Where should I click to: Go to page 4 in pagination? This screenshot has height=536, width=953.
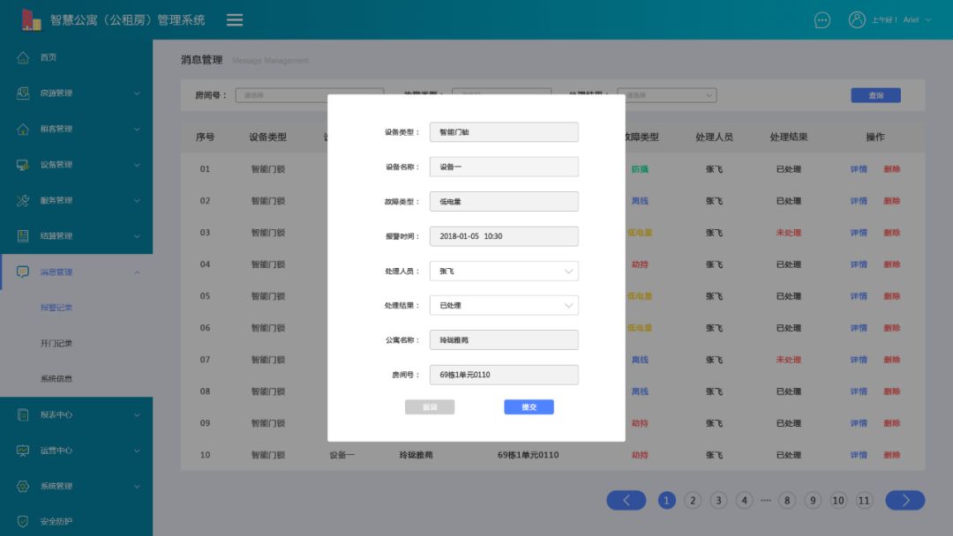pyautogui.click(x=744, y=500)
